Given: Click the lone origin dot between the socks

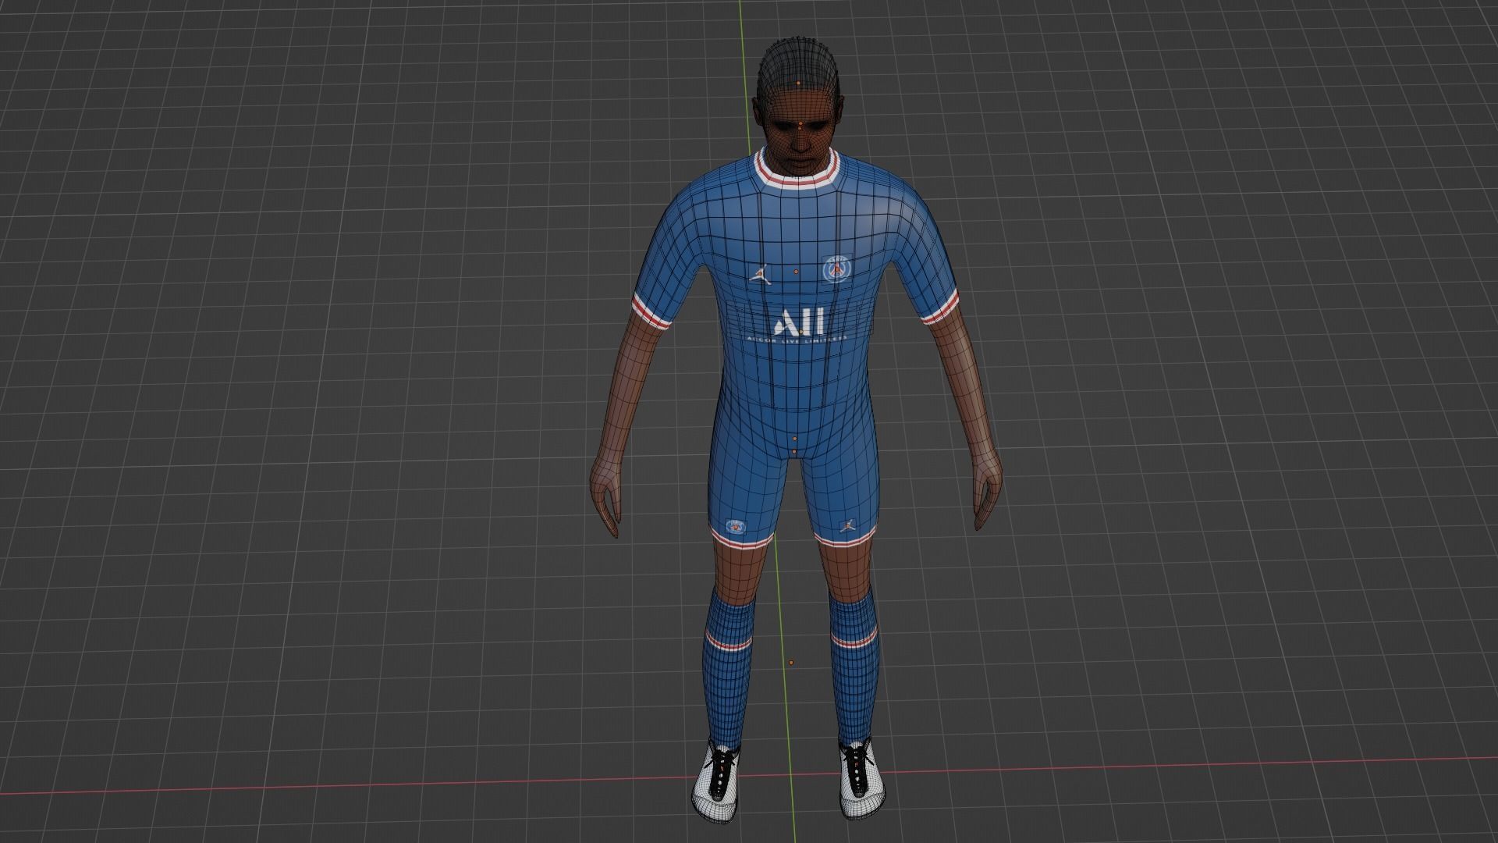Looking at the screenshot, I should (790, 663).
